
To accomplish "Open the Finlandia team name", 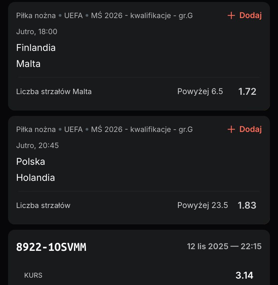I will [x=36, y=48].
